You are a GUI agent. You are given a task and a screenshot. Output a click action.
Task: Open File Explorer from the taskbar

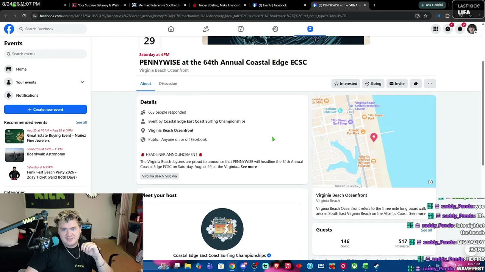coord(188,266)
